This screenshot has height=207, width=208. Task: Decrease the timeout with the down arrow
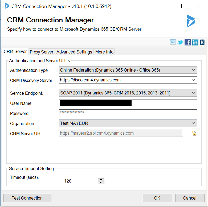click(x=101, y=183)
